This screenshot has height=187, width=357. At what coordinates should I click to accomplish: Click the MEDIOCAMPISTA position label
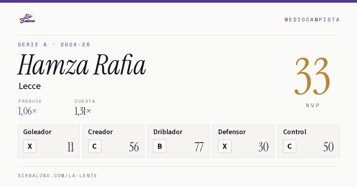(312, 20)
